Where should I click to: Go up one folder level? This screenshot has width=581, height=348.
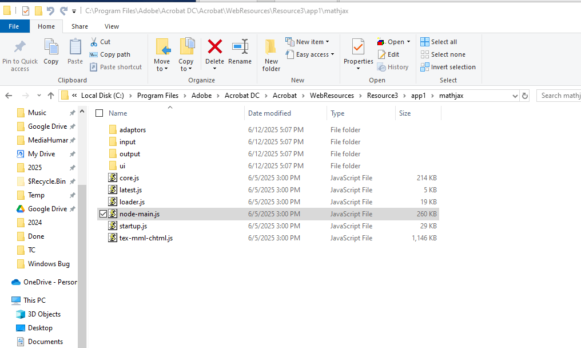(51, 96)
